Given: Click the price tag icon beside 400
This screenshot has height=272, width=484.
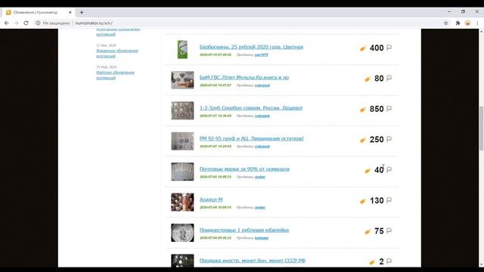Looking at the screenshot, I should 363,48.
